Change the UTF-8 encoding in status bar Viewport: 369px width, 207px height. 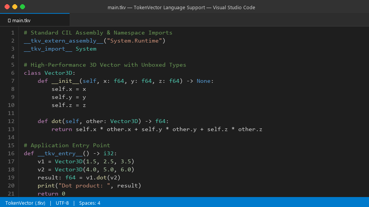[62, 203]
